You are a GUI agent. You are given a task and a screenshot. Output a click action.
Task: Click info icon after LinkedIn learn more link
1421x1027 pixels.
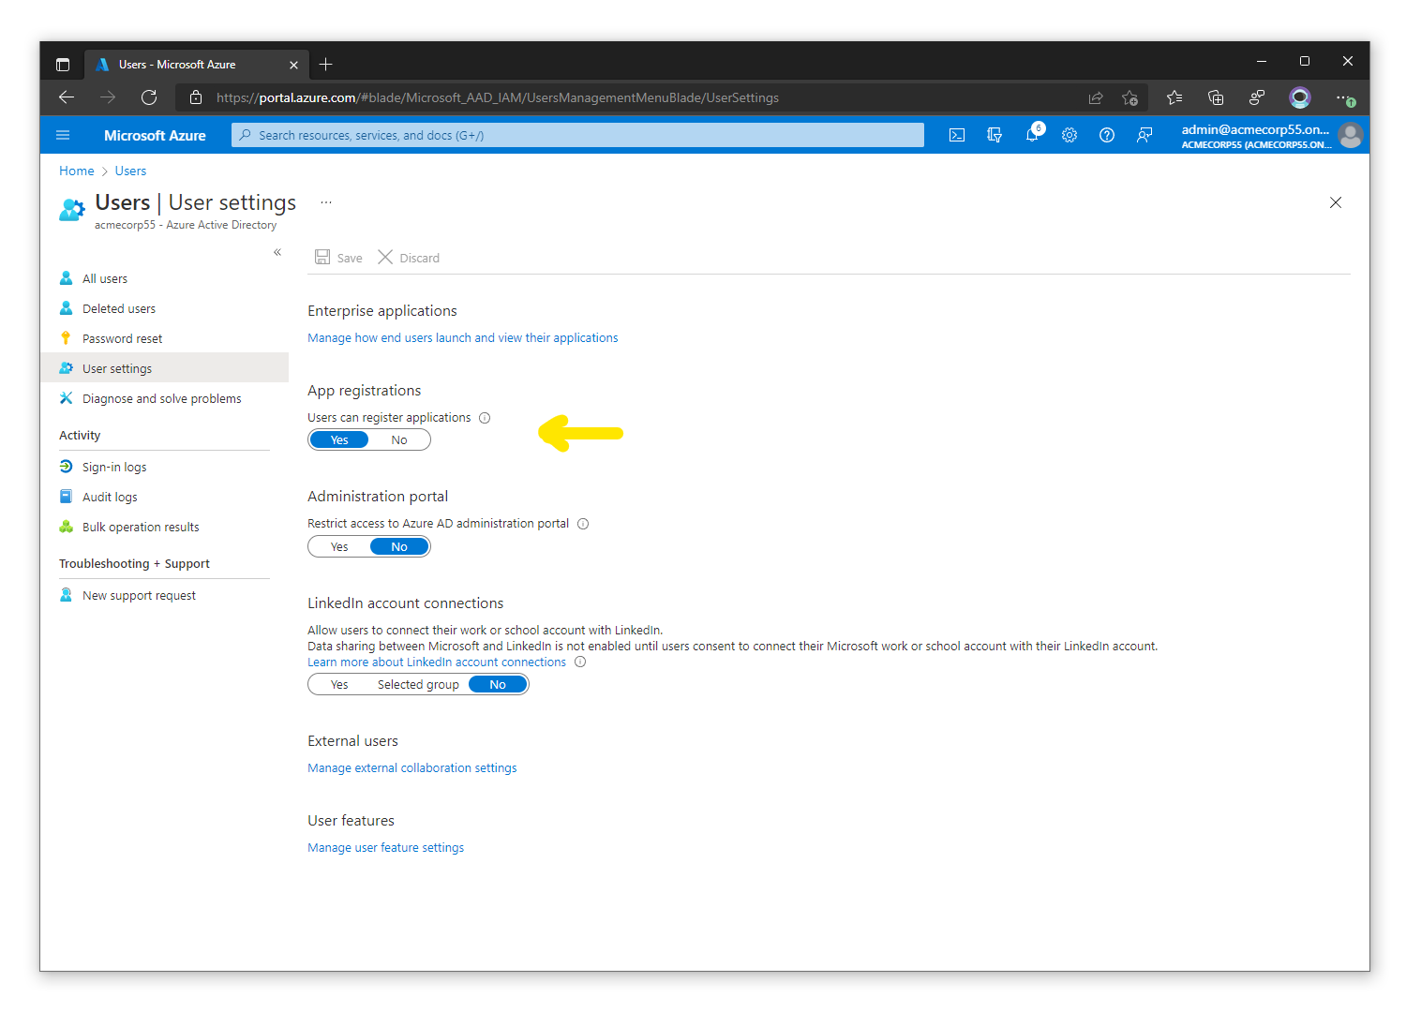point(580,662)
